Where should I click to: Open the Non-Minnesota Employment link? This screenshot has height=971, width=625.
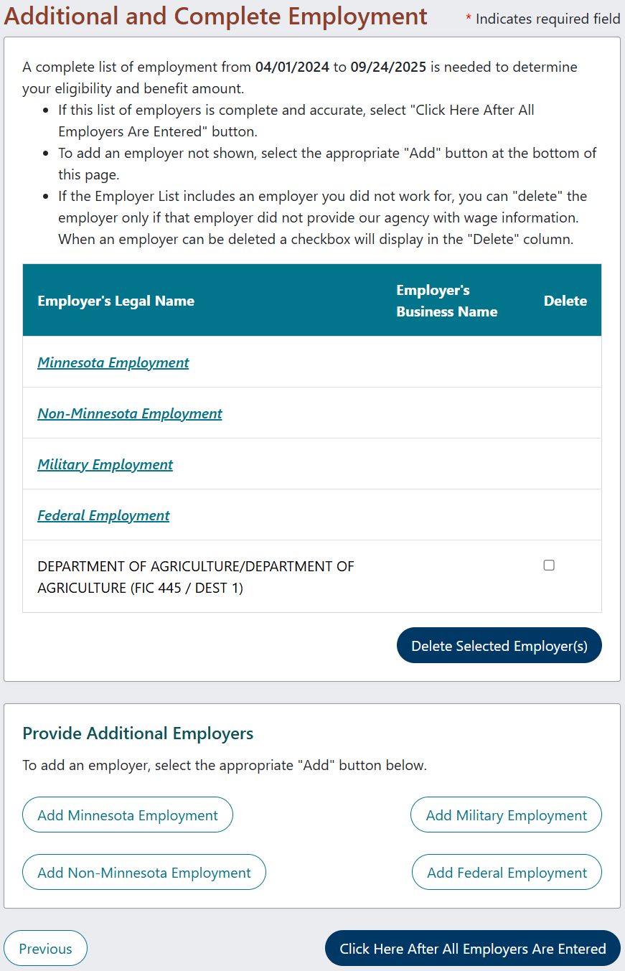pos(129,413)
